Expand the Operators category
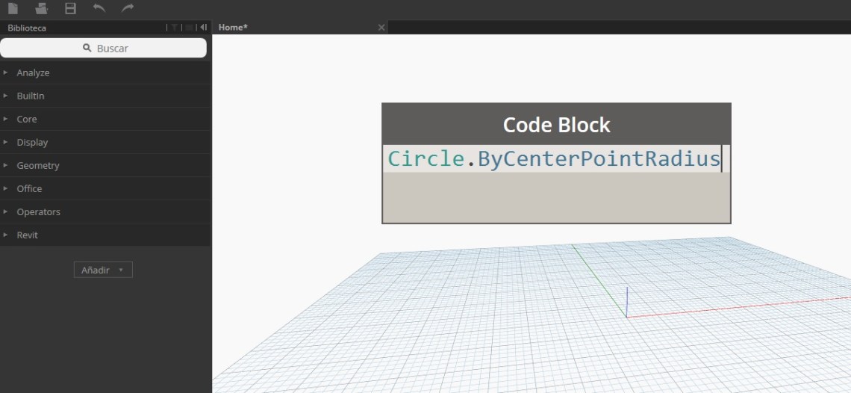The height and width of the screenshot is (393, 851). [38, 212]
